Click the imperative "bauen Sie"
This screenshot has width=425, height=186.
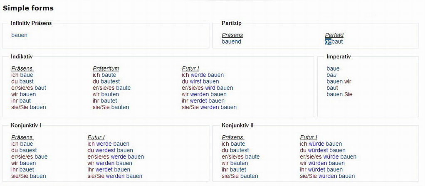coord(339,94)
